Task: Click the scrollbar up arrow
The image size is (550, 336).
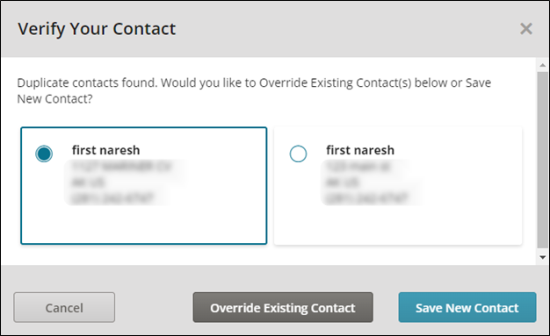Action: coord(543,65)
